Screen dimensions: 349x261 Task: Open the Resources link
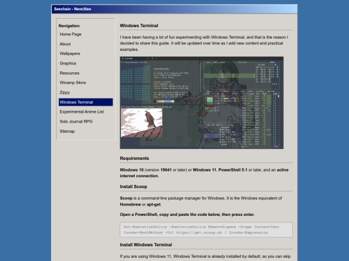(x=69, y=73)
